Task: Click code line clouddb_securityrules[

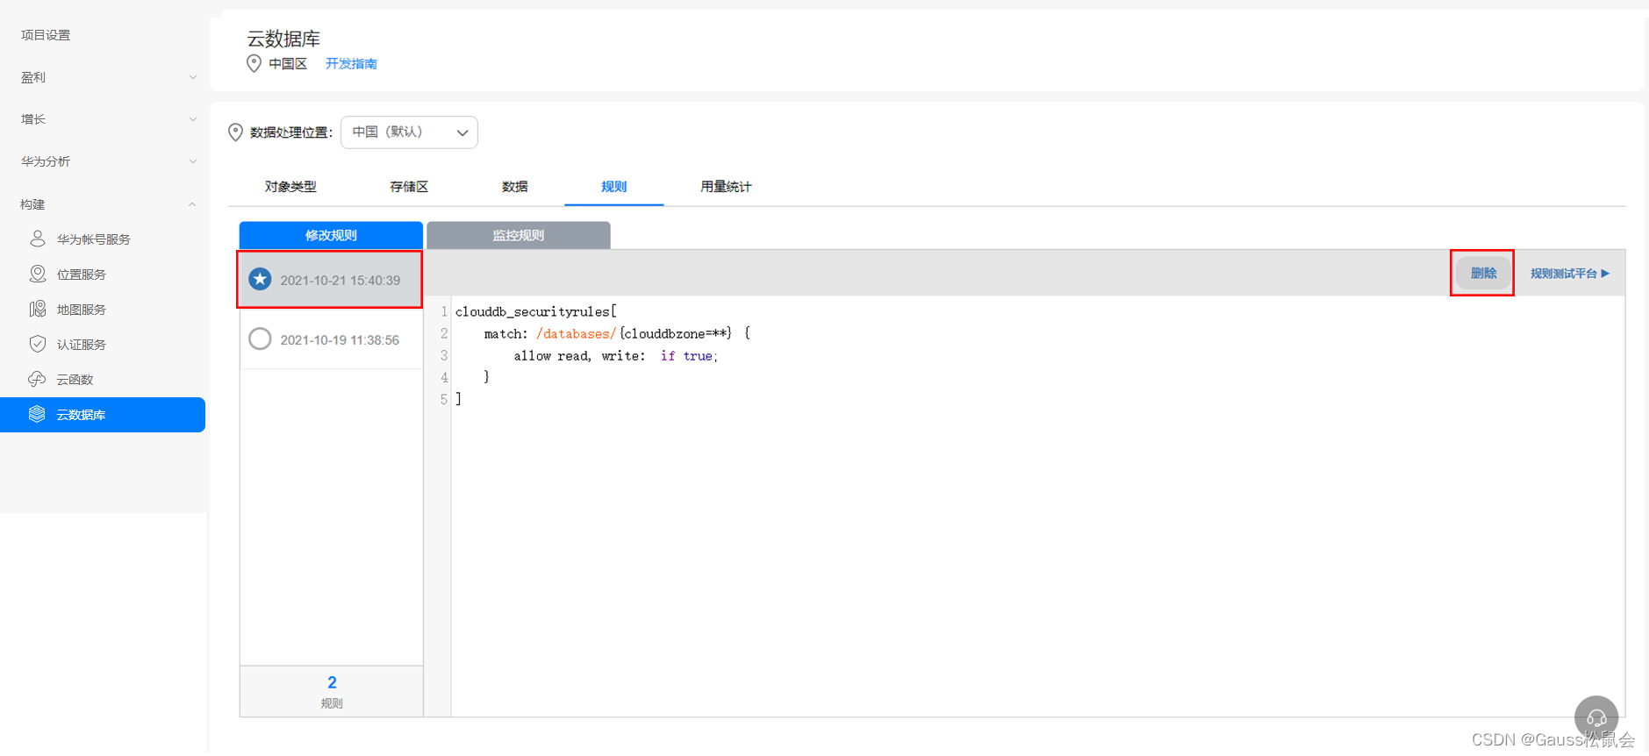Action: click(x=536, y=311)
